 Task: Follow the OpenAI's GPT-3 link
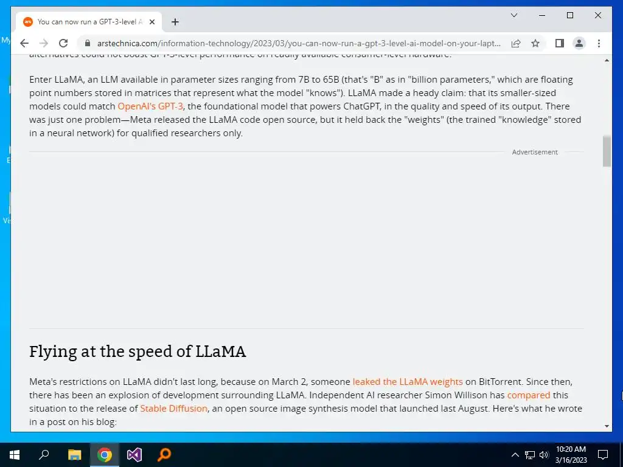coord(150,106)
